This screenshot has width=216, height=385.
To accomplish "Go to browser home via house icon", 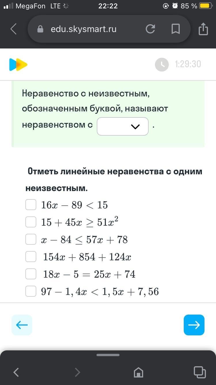I will coord(139,372).
